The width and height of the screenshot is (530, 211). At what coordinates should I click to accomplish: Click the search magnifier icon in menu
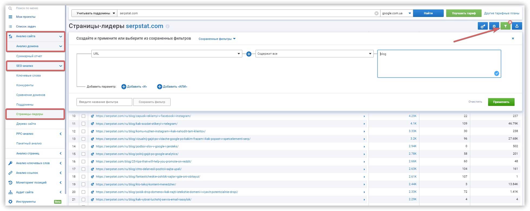tap(10, 8)
